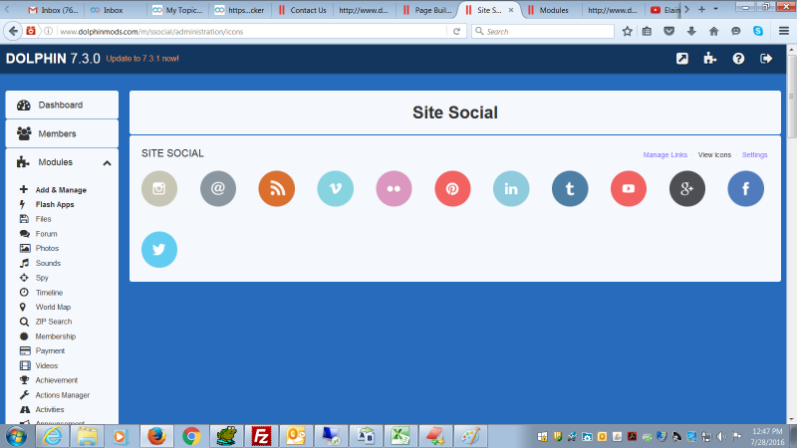Image resolution: width=797 pixels, height=448 pixels.
Task: Reload the page with refresh button
Action: click(456, 32)
